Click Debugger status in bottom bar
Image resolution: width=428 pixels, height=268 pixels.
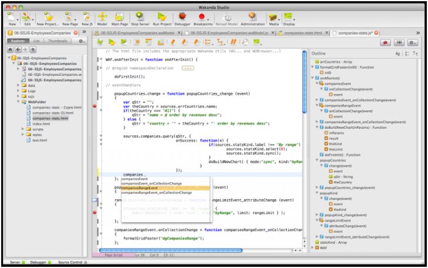pyautogui.click(x=41, y=262)
